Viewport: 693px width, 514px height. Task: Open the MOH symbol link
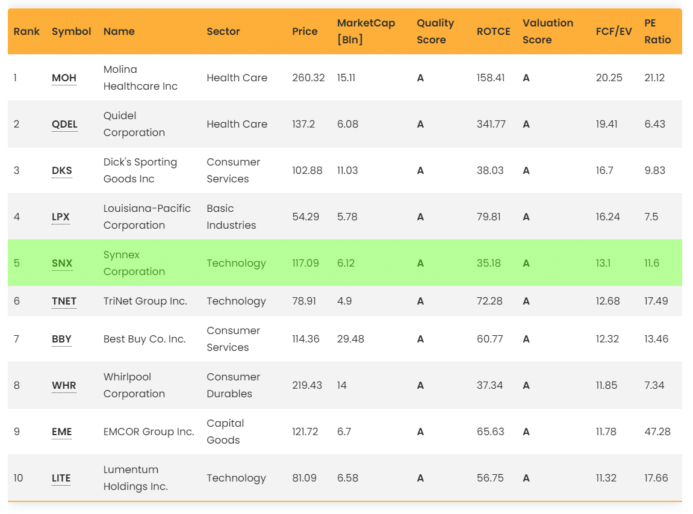(x=64, y=78)
